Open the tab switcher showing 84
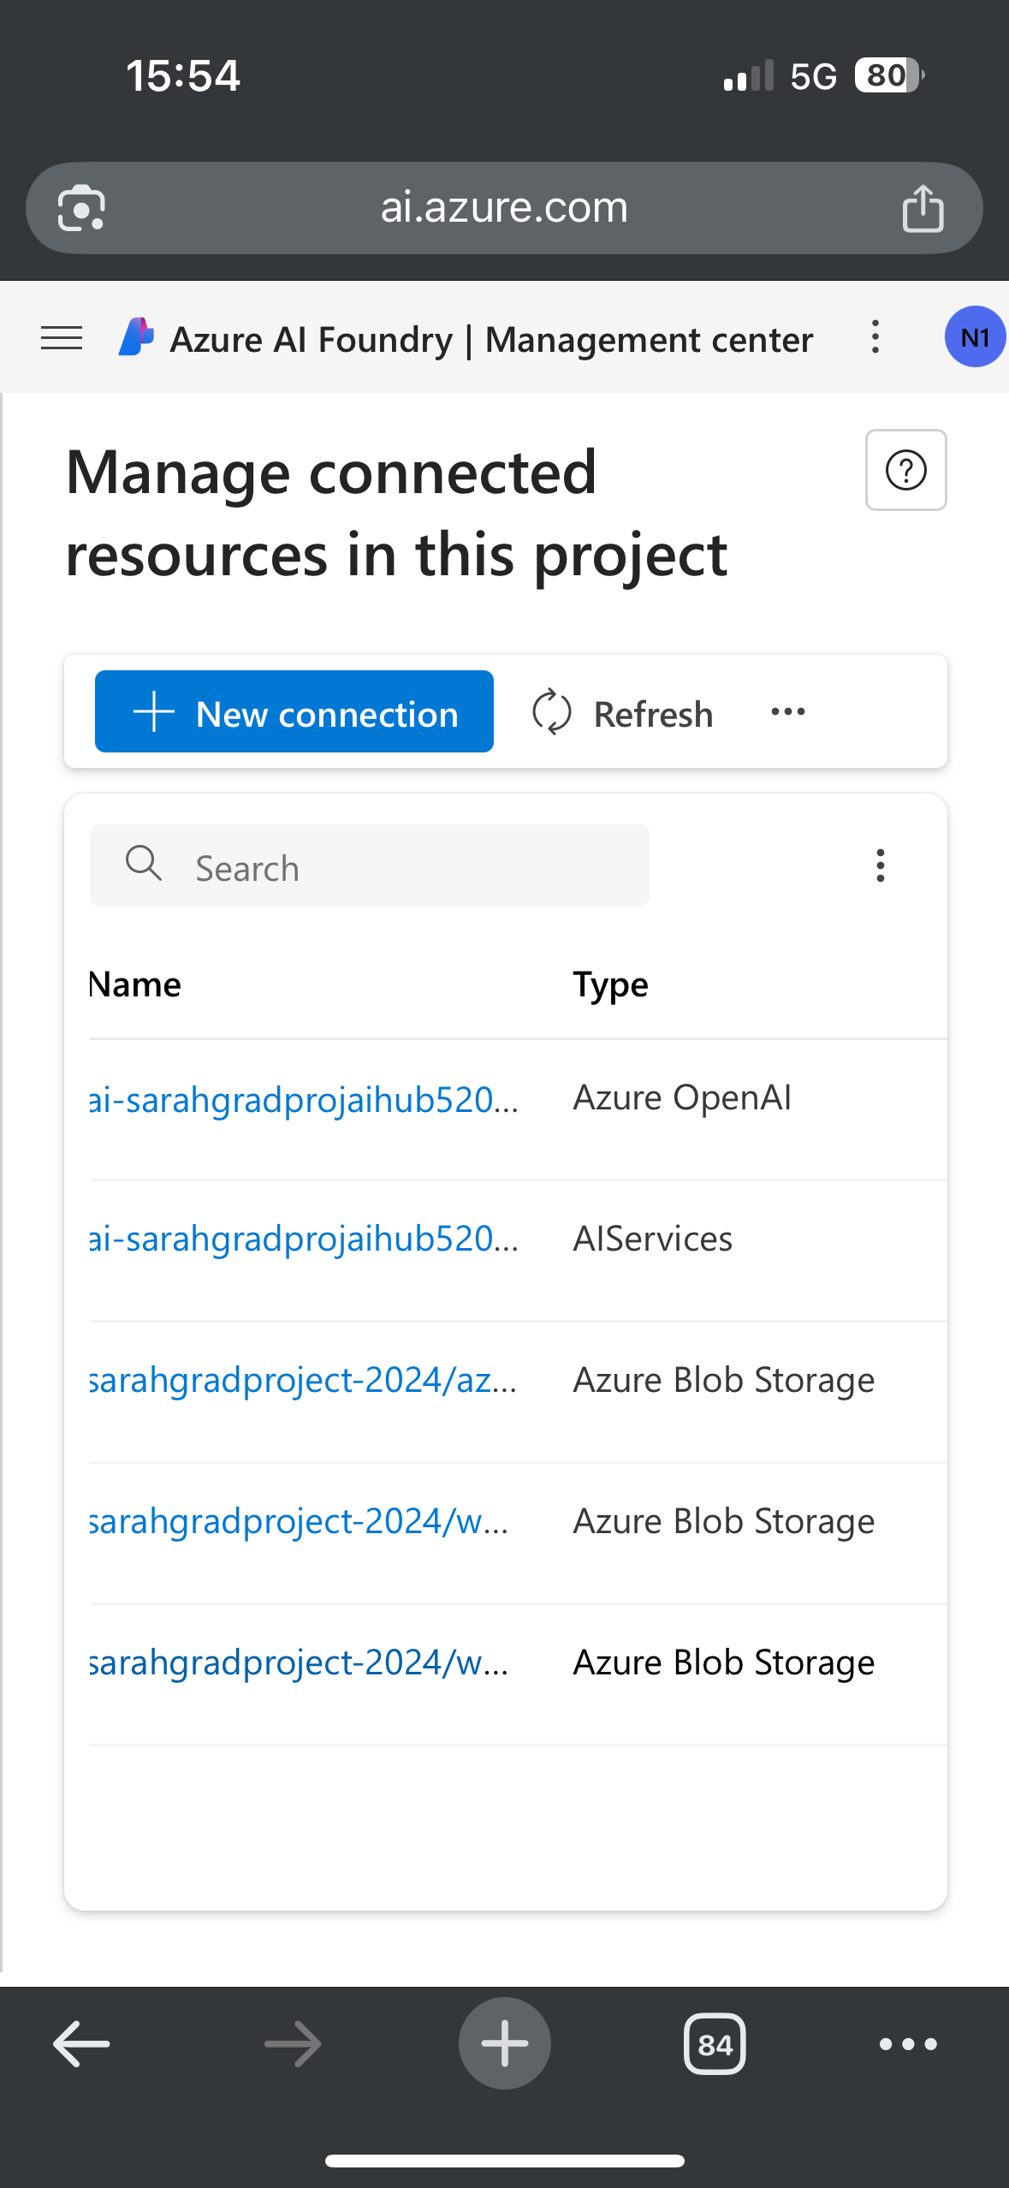Image resolution: width=1009 pixels, height=2188 pixels. pos(715,2044)
